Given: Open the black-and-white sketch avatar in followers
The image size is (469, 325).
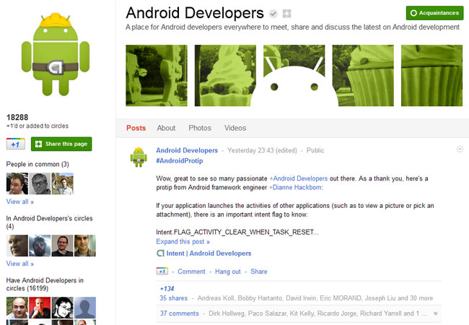Looking at the screenshot, I should 63,308.
